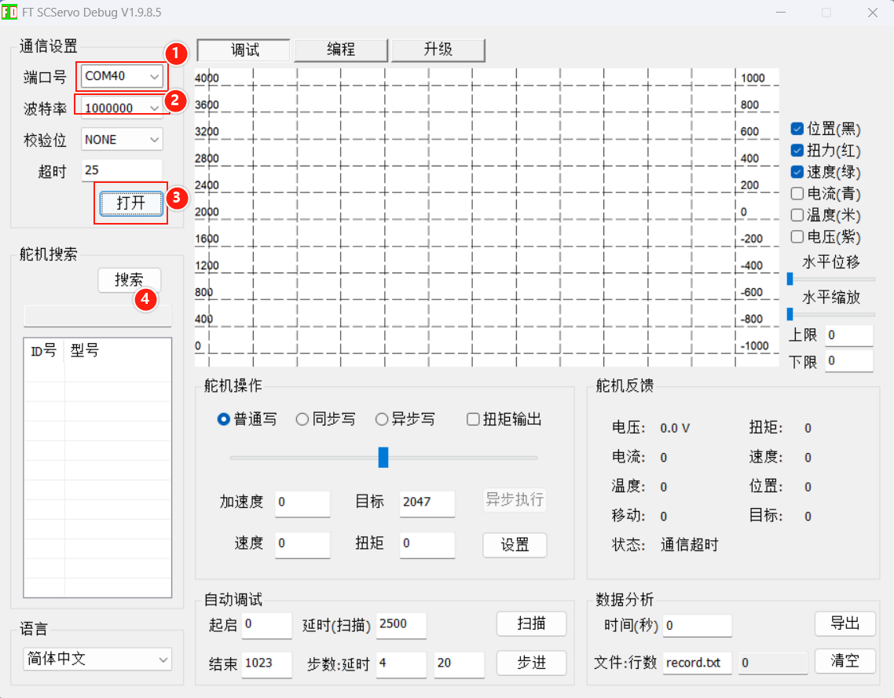The image size is (894, 698).
Task: Click the 设置 button in 舵机操作
Action: [515, 546]
